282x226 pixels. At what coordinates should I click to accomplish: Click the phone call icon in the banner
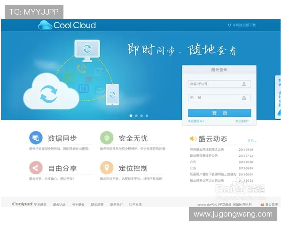click(x=81, y=68)
